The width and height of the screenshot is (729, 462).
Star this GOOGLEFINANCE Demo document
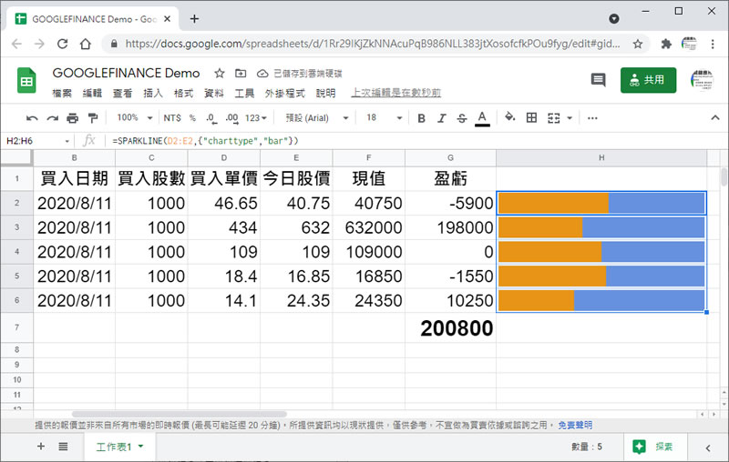tap(220, 74)
